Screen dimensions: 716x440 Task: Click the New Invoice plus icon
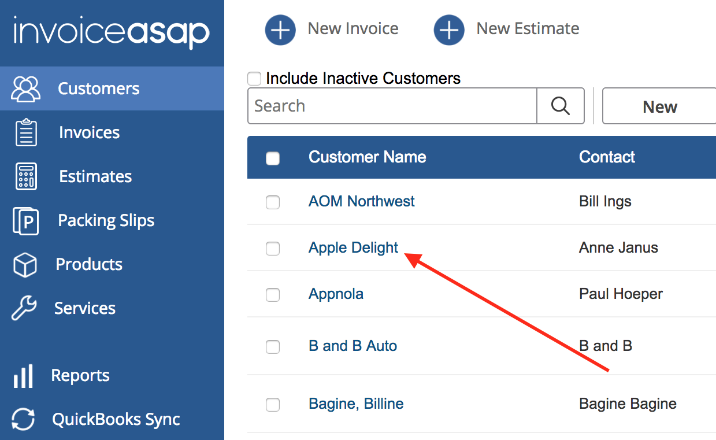coord(280,29)
